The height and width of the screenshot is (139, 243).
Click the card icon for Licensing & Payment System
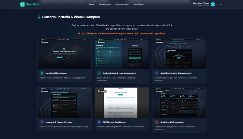click(x=42, y=122)
